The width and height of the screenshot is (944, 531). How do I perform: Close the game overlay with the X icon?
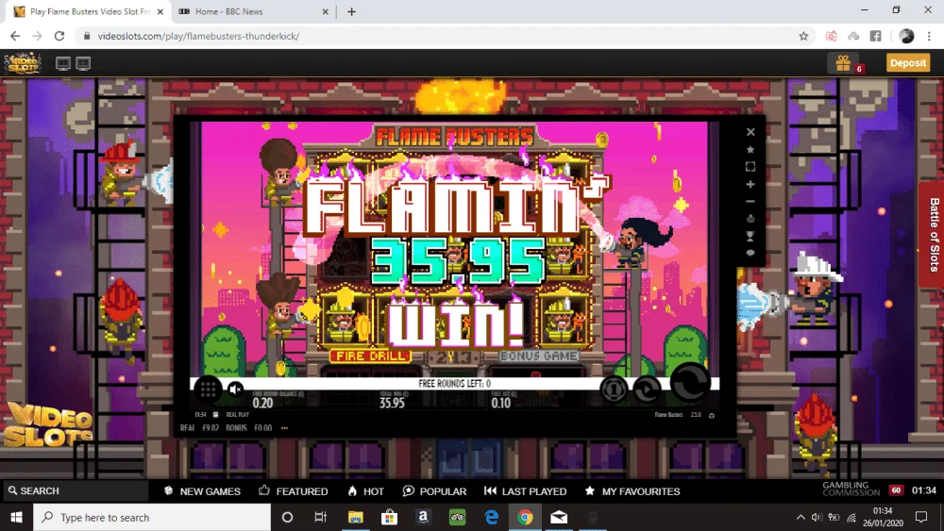tap(750, 132)
